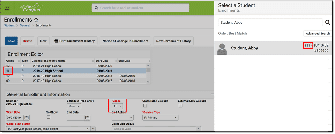Sort by the Calendar (Schedule Name) column

tap(62, 61)
